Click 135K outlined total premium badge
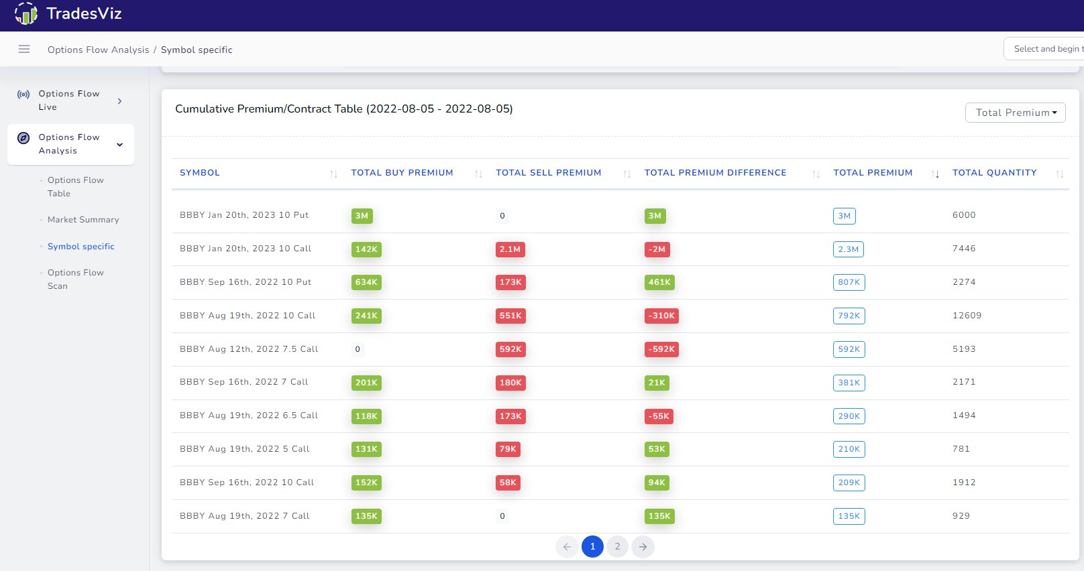Viewport: 1084px width, 571px height. pos(849,516)
